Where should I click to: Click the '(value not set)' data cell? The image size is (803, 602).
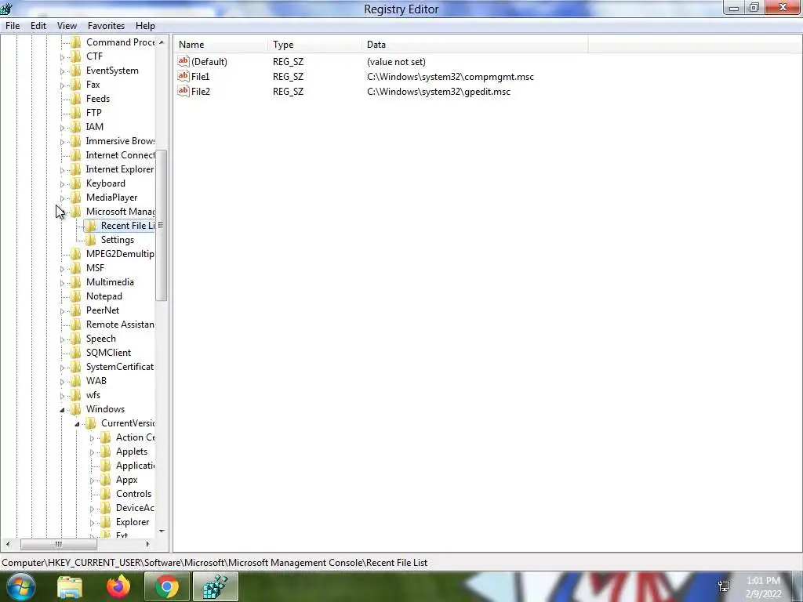[x=396, y=61]
